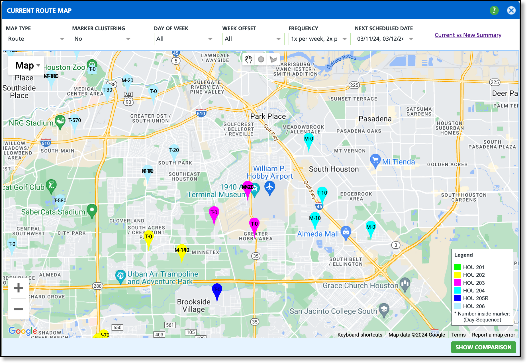
Task: Click the NRG Stadium green pin icon
Action: [60, 122]
